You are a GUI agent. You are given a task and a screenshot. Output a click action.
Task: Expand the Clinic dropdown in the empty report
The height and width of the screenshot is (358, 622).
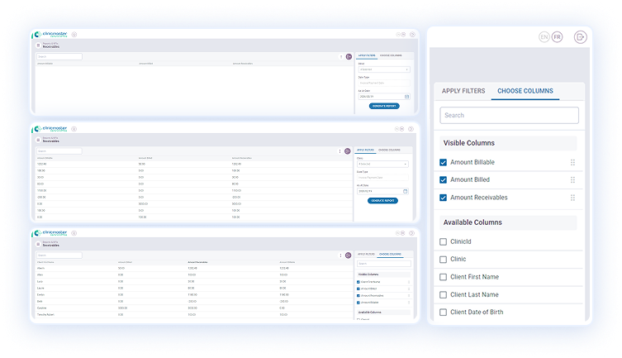383,69
